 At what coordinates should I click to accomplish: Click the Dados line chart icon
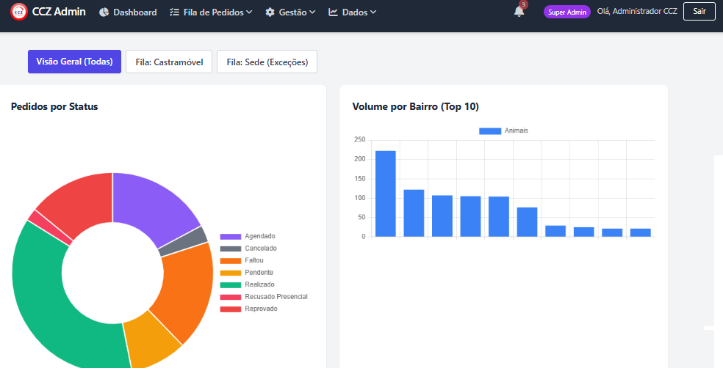pos(333,12)
